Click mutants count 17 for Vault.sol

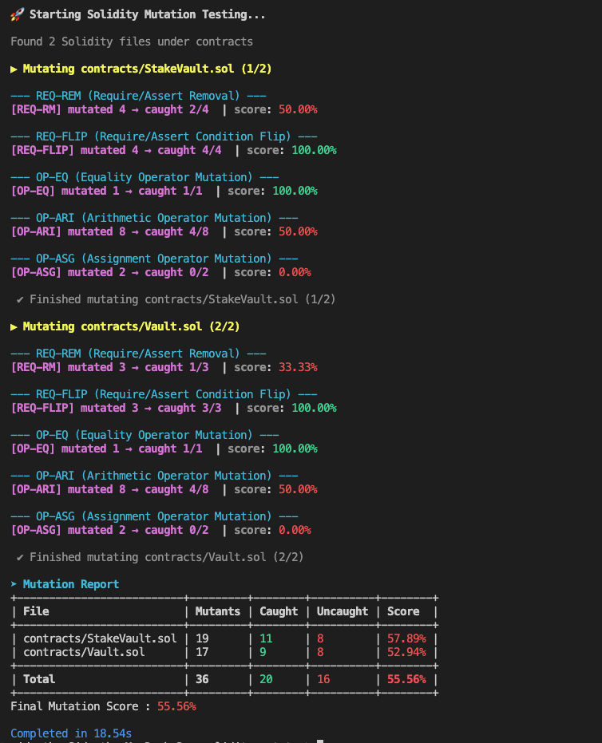[x=202, y=653]
